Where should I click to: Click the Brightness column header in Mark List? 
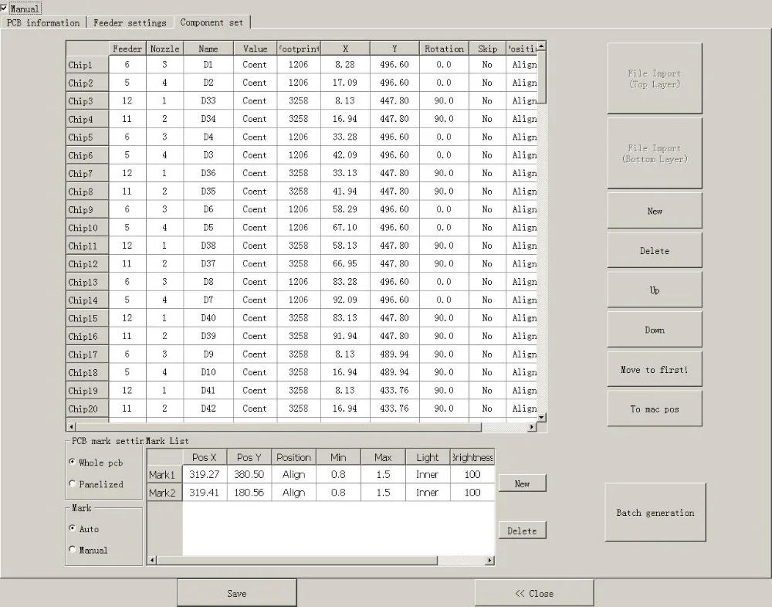tap(472, 457)
